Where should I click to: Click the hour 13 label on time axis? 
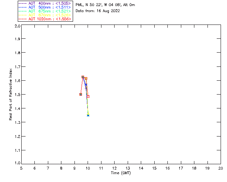coord(128,168)
